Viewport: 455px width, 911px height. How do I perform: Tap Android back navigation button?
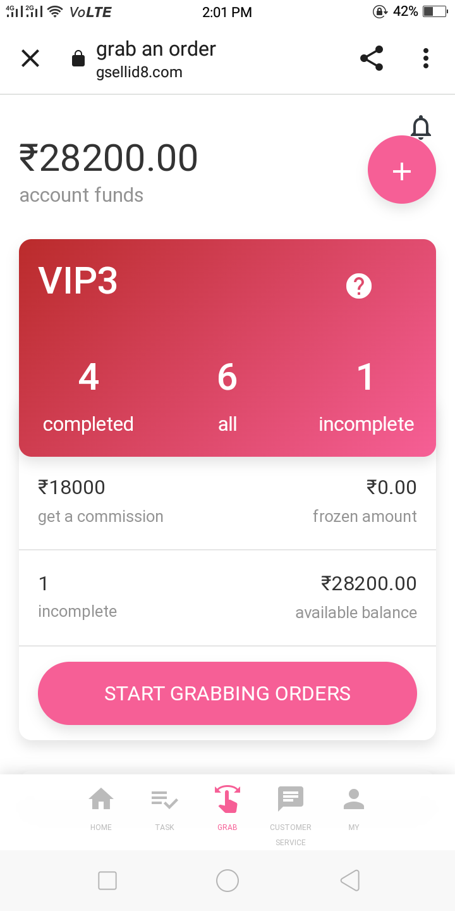(349, 880)
